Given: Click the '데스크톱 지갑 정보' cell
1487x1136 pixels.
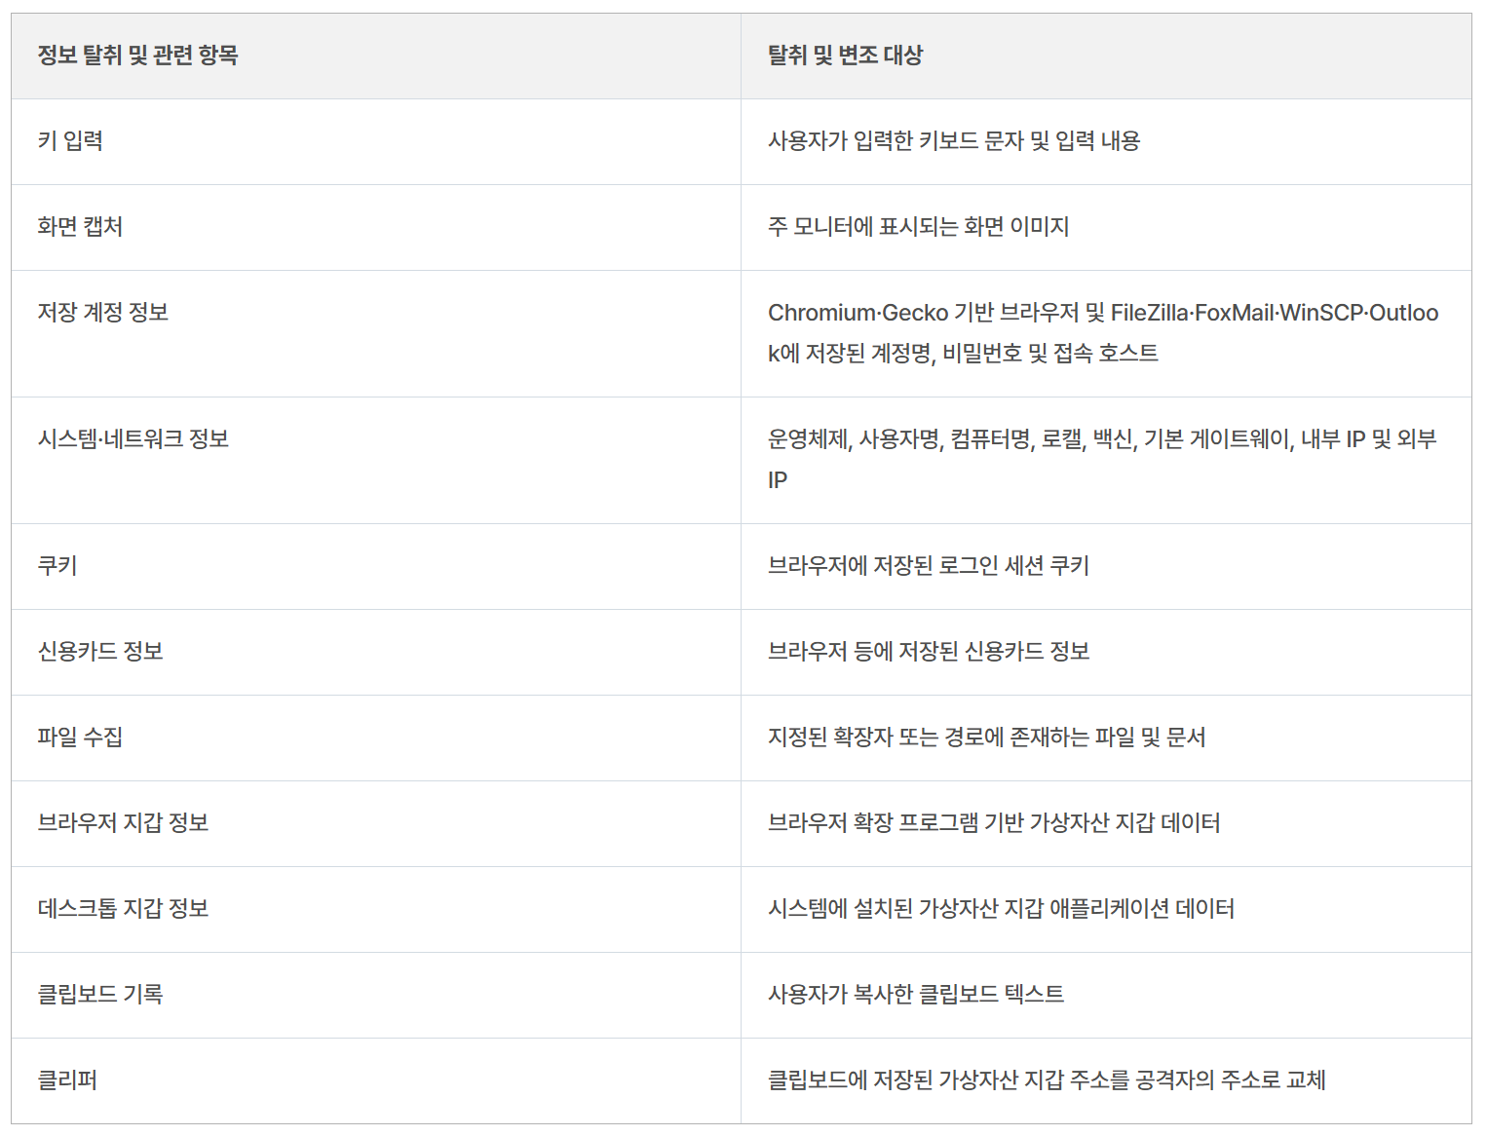Looking at the screenshot, I should [x=123, y=909].
